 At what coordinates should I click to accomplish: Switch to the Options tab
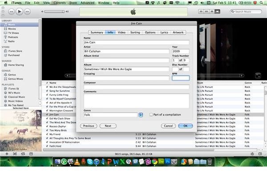(150, 32)
